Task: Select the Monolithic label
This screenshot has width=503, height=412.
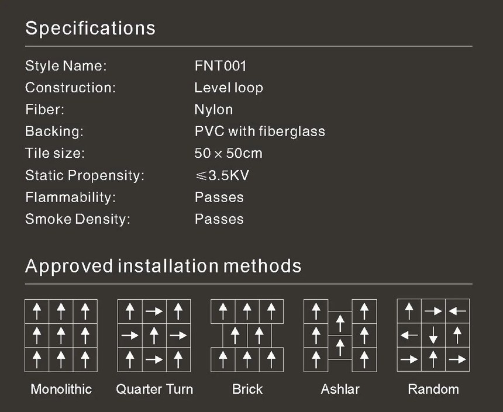Action: pos(61,389)
